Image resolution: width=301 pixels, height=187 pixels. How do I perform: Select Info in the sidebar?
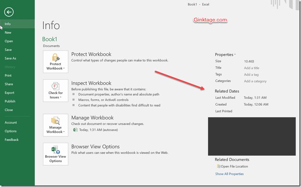[x=17, y=24]
